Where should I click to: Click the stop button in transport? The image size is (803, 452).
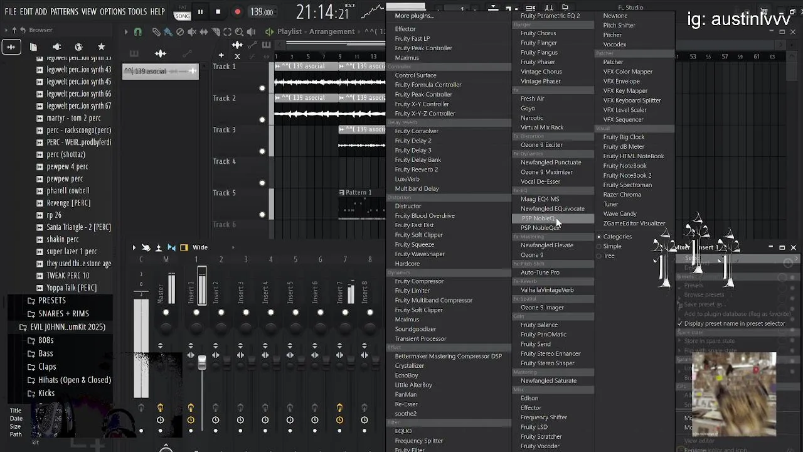[218, 11]
